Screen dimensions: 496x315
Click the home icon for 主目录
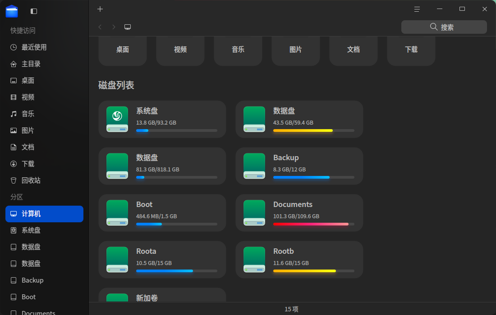coord(13,64)
